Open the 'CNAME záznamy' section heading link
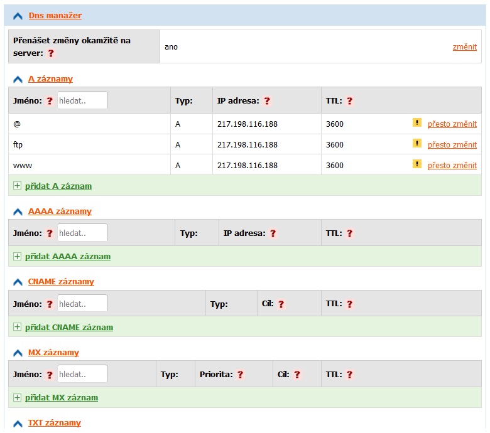 tap(61, 282)
